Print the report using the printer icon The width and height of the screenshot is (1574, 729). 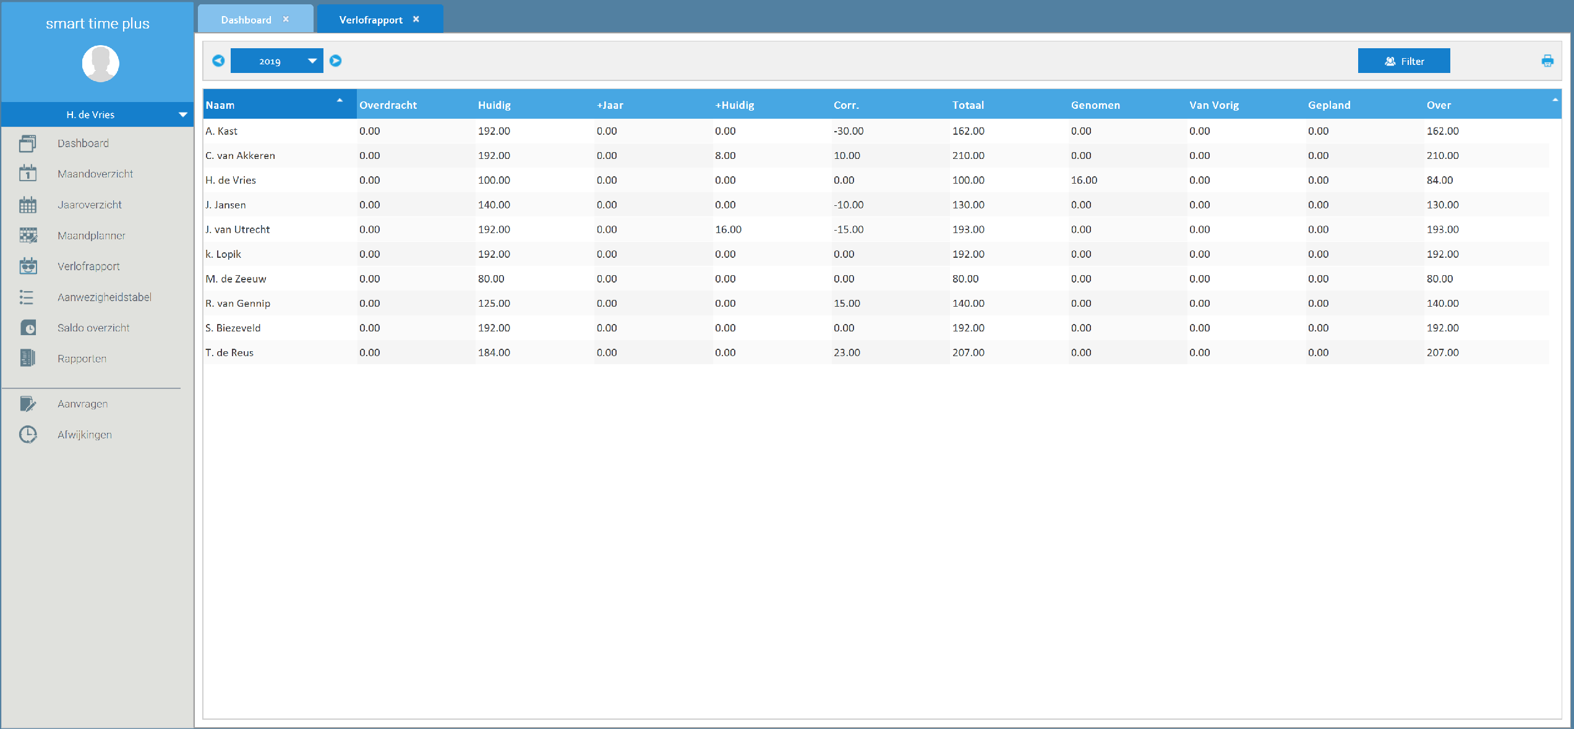[x=1547, y=61]
